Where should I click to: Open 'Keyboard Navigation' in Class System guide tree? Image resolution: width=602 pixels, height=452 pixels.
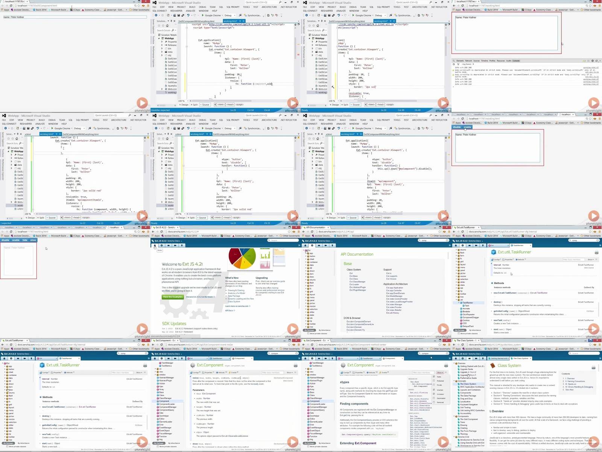click(469, 404)
